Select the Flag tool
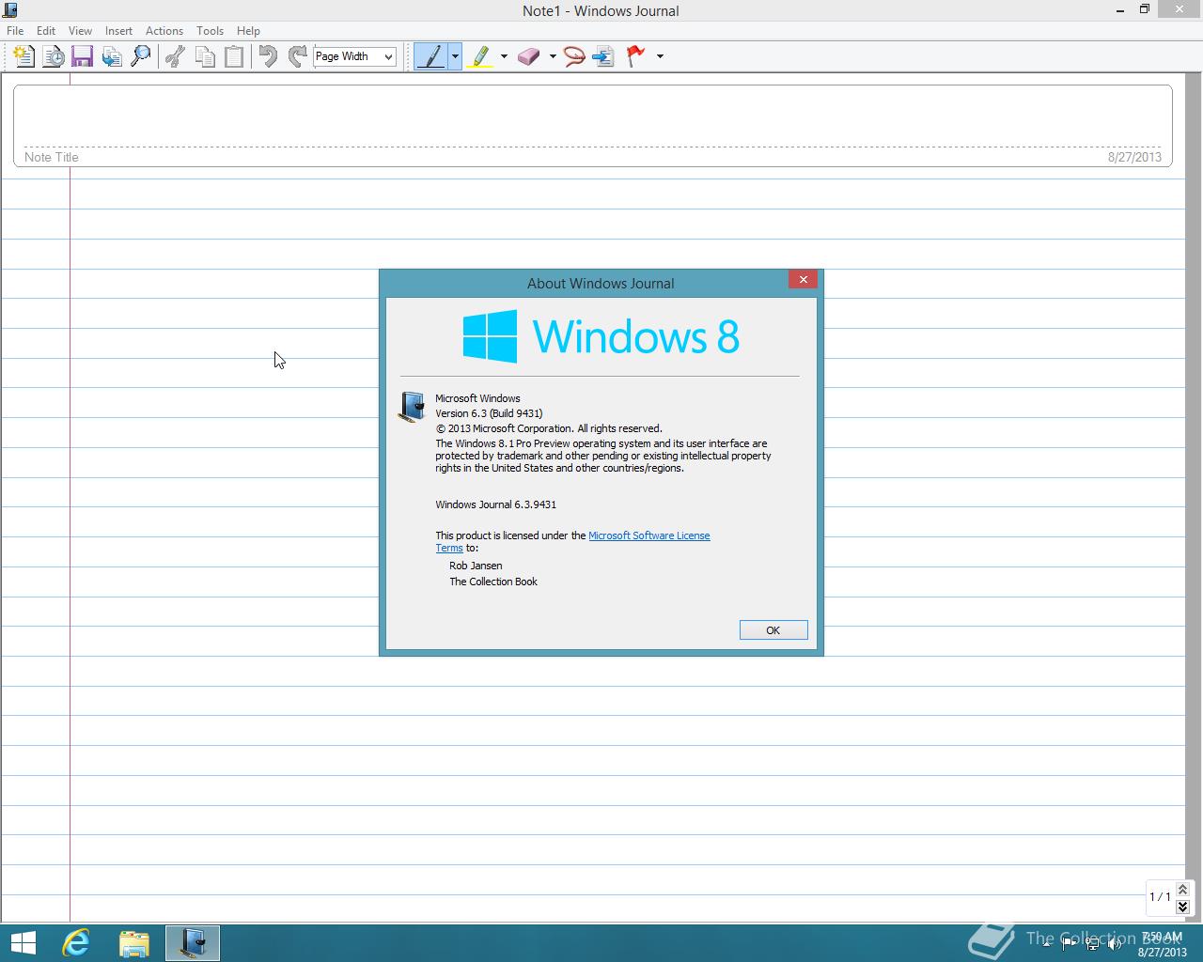1203x962 pixels. click(x=637, y=56)
